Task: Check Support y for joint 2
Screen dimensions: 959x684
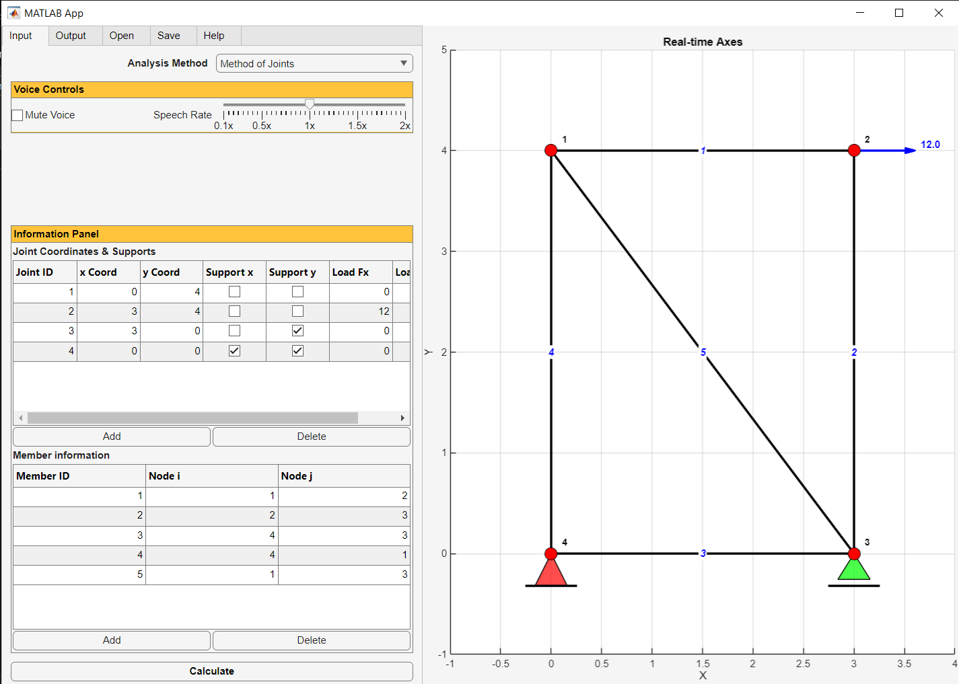Action: pyautogui.click(x=297, y=311)
